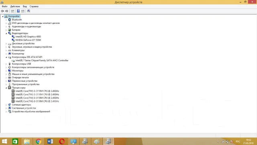Open File Explorer from the taskbar

click(x=27, y=141)
